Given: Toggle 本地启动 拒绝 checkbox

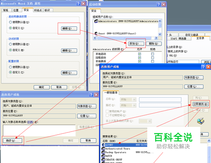Looking at the screenshot, I should 152,54.
